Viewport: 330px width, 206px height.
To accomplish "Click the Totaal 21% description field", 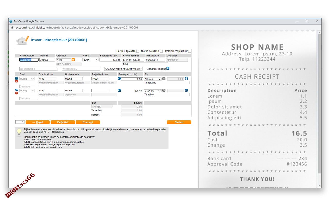I will click(167, 83).
